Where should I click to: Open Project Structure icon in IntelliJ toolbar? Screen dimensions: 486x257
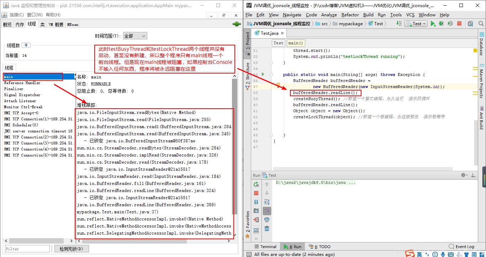click(x=470, y=23)
